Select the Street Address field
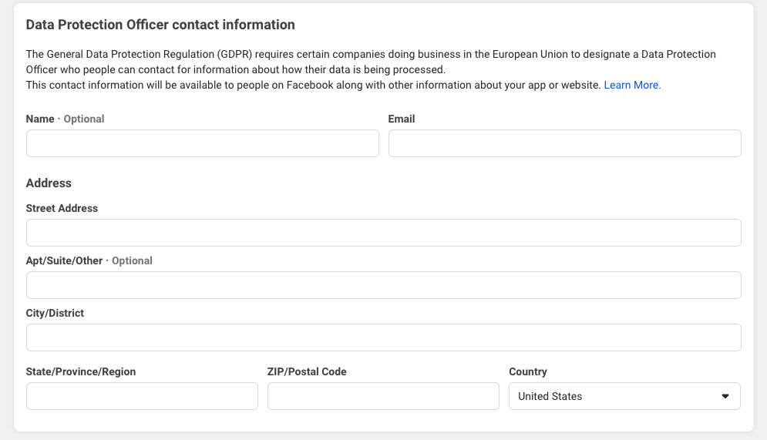The image size is (767, 440). point(384,233)
